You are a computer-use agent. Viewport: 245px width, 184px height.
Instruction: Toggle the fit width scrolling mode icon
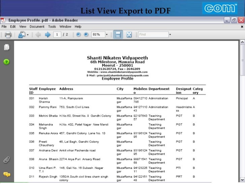118,35
